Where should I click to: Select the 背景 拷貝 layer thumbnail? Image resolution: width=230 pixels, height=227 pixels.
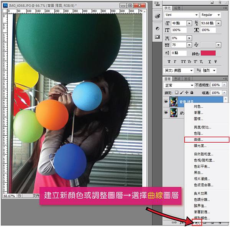pos(174,101)
